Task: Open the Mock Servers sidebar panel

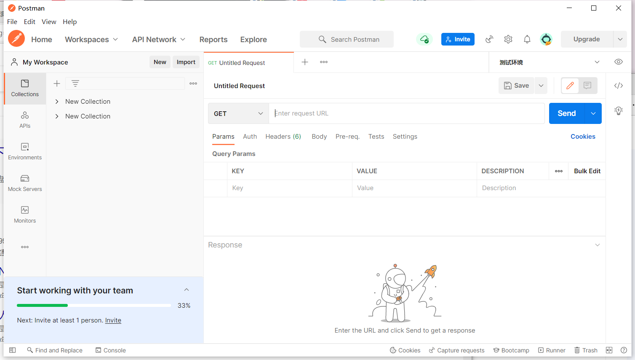Action: [25, 183]
